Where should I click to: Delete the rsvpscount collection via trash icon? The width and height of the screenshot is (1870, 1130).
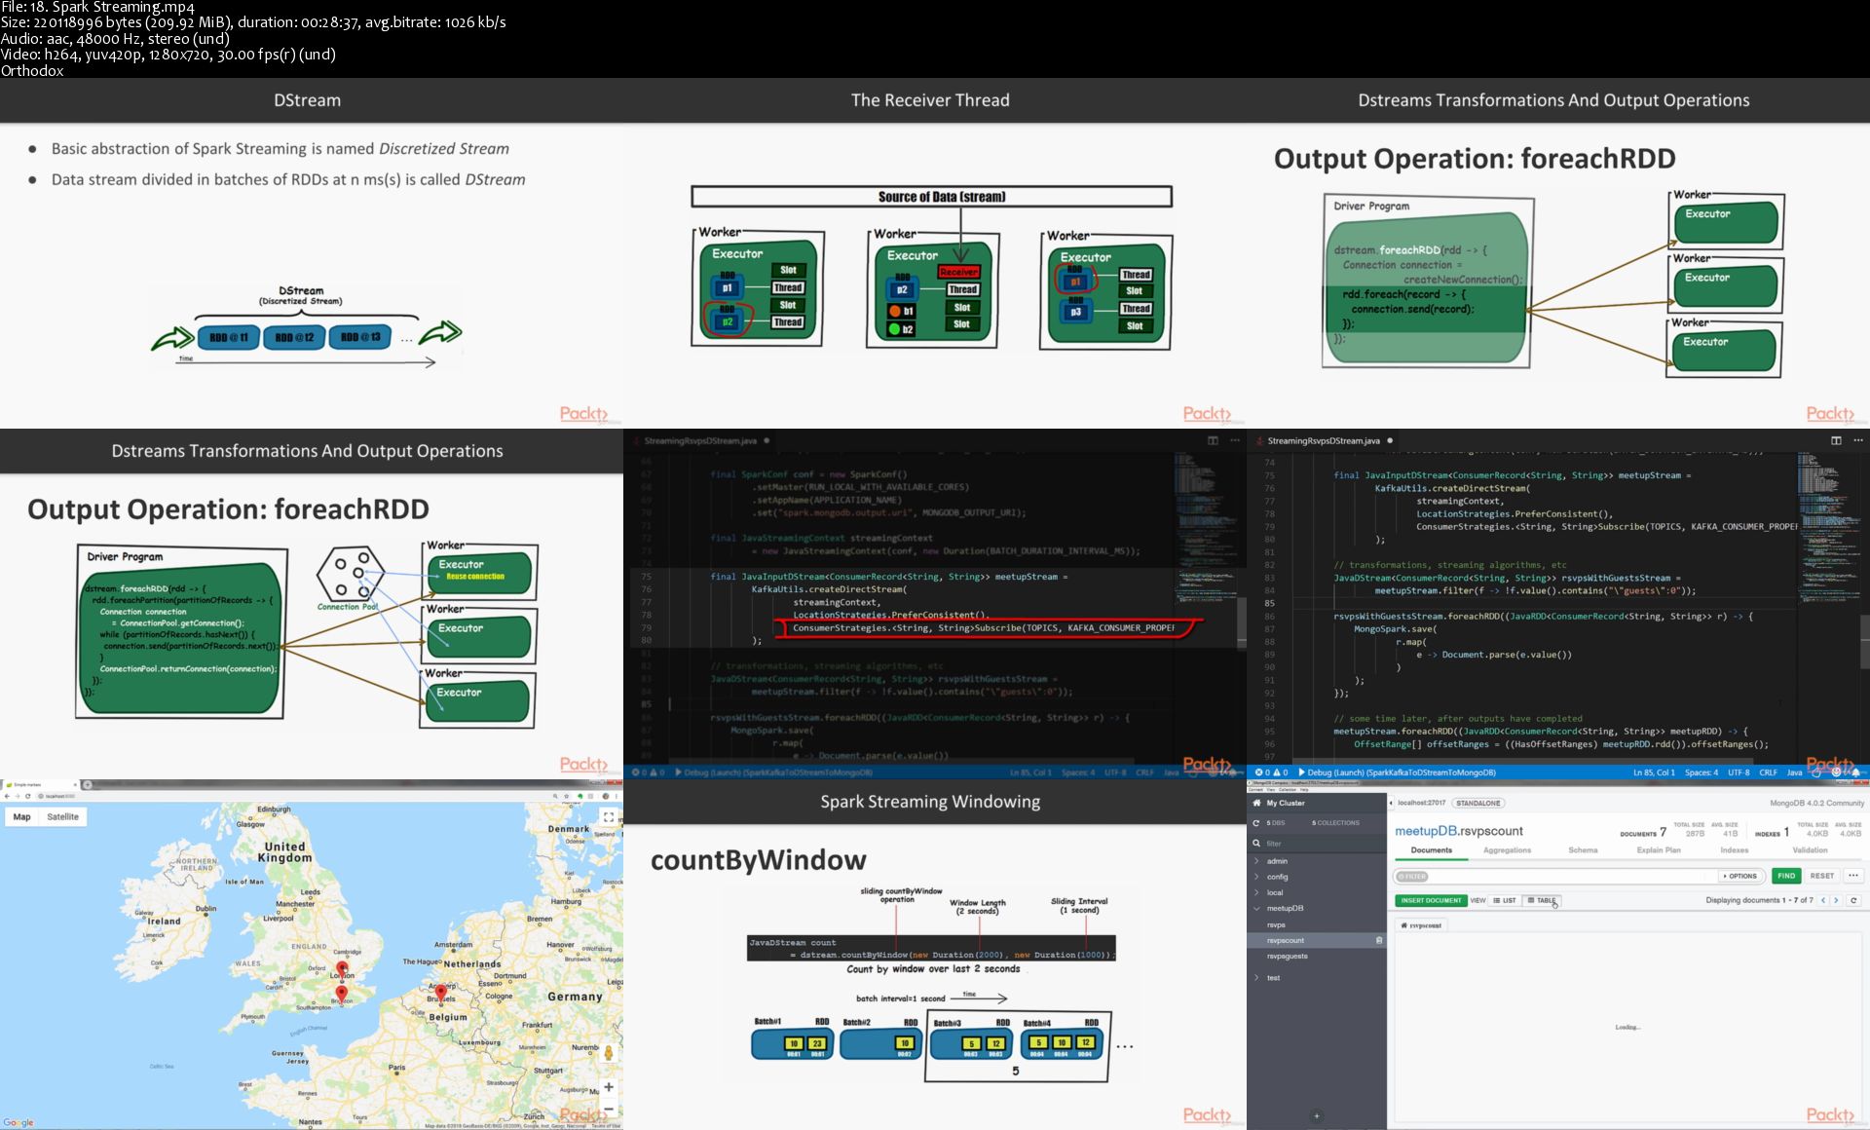click(x=1379, y=940)
